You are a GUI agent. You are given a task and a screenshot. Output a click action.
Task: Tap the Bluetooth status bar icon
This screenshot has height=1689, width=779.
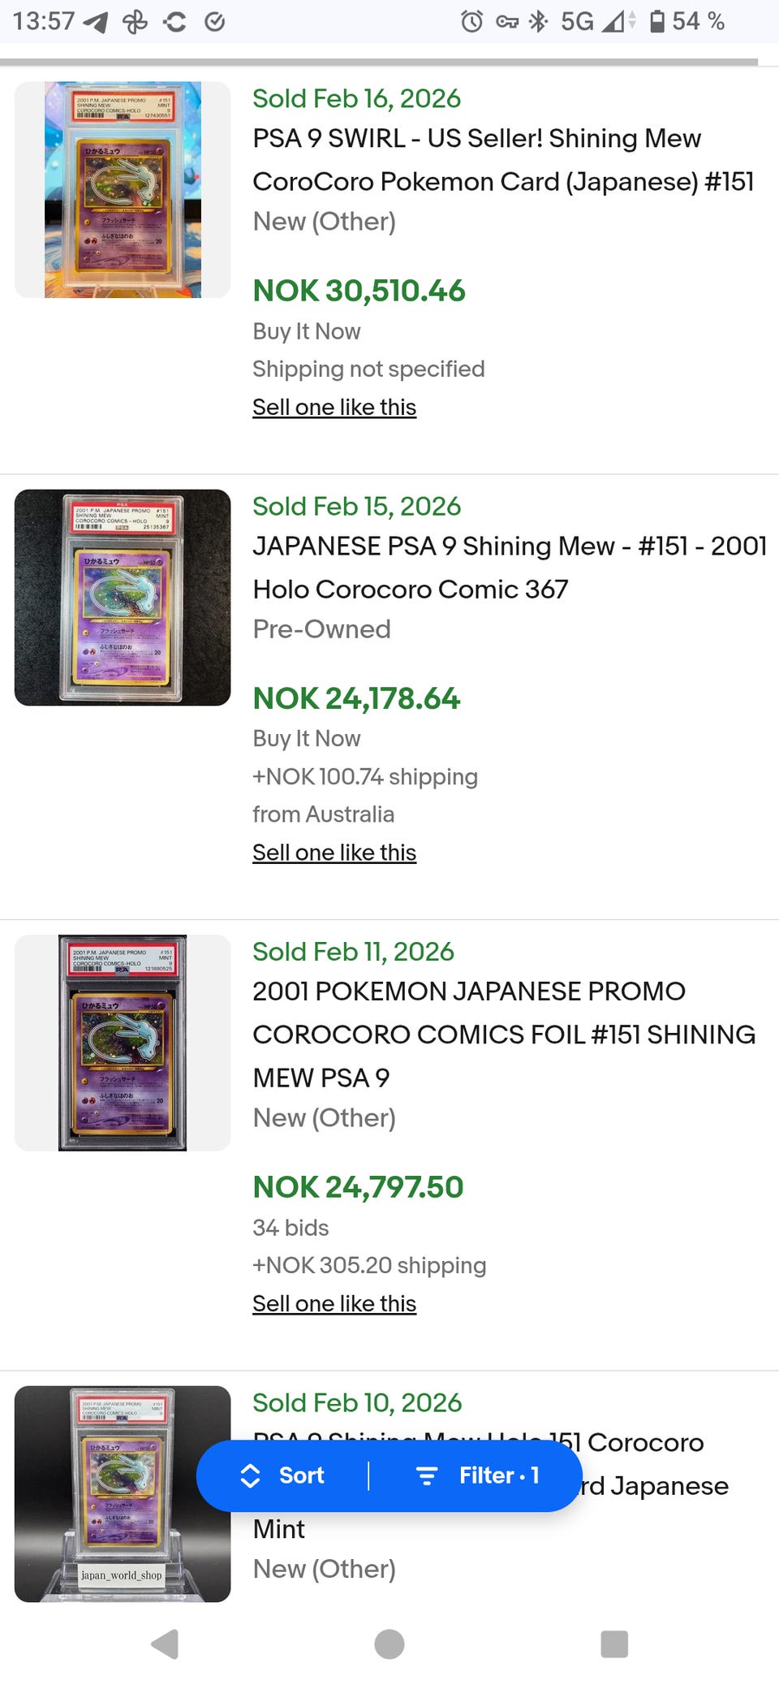[538, 21]
